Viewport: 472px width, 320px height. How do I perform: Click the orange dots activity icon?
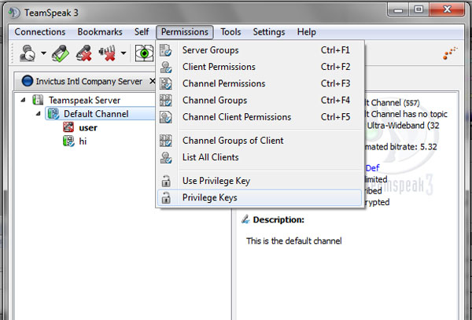450,53
